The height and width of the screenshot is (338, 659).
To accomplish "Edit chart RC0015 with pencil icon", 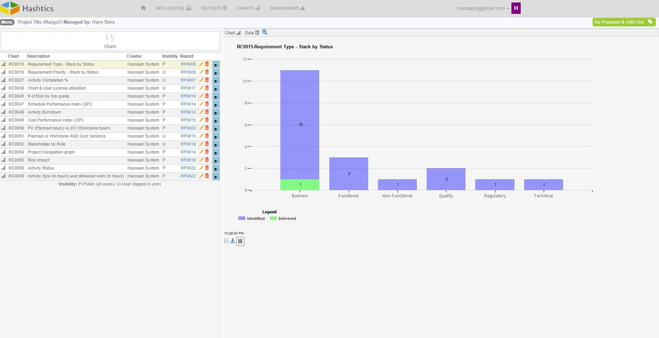I will click(201, 64).
